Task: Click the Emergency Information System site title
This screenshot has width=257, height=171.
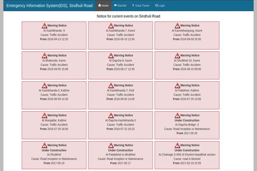Action: (x=50, y=6)
